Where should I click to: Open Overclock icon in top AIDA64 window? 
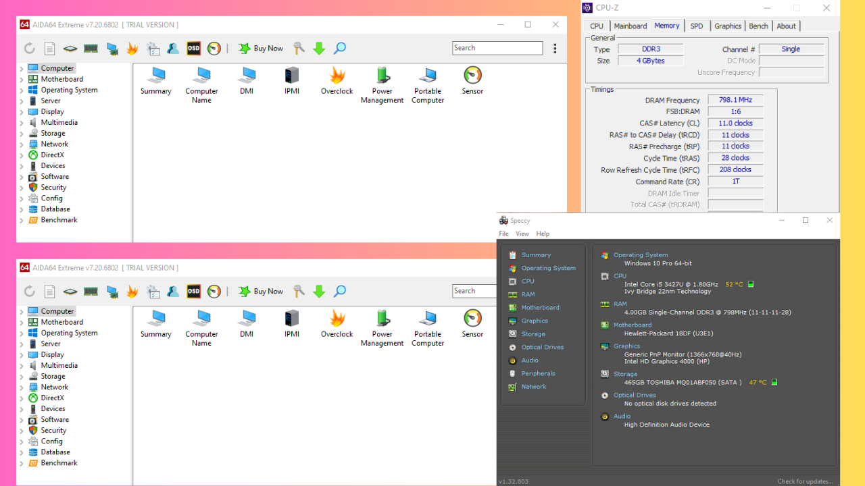pyautogui.click(x=337, y=81)
